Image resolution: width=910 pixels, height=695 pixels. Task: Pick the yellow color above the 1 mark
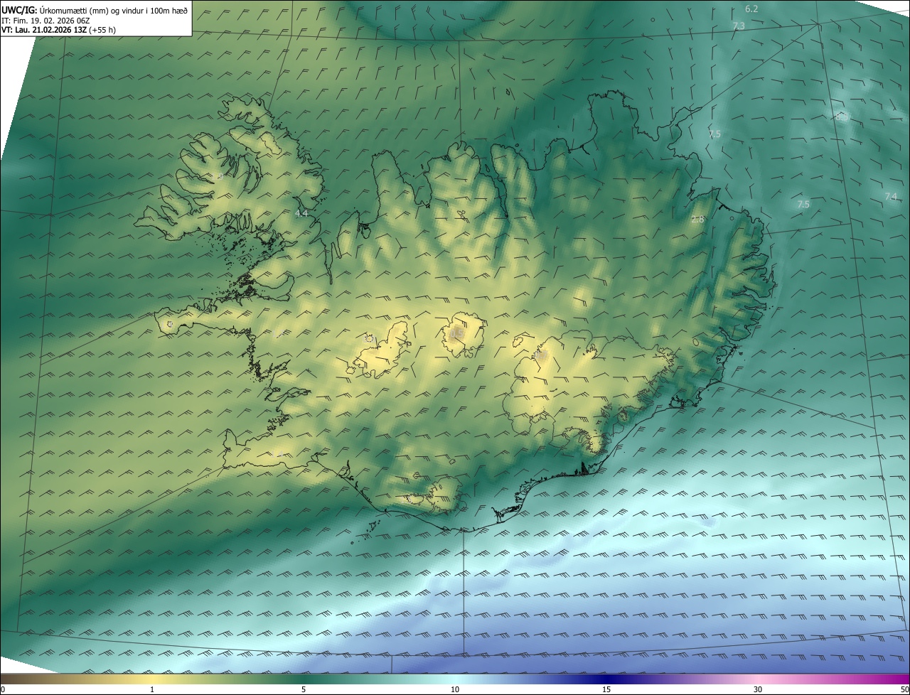point(152,679)
